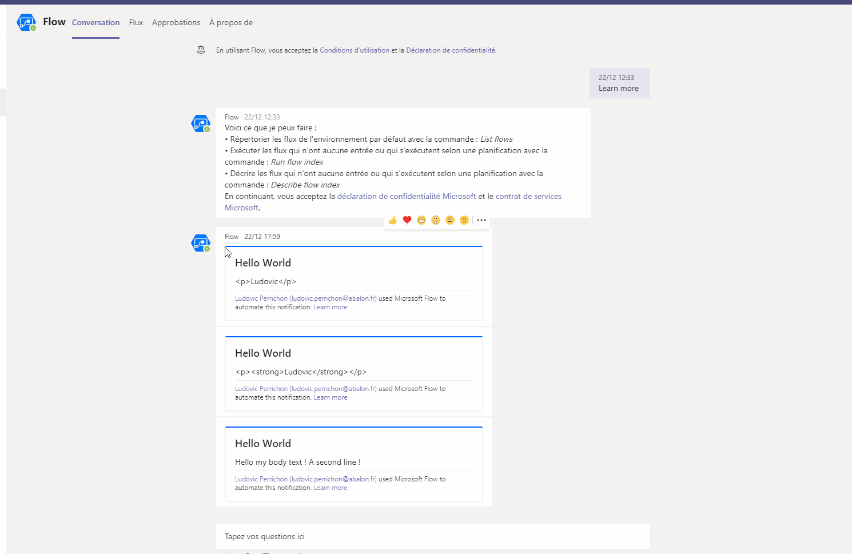Focus the 'Tapez vos questions ici' message box

pos(433,536)
